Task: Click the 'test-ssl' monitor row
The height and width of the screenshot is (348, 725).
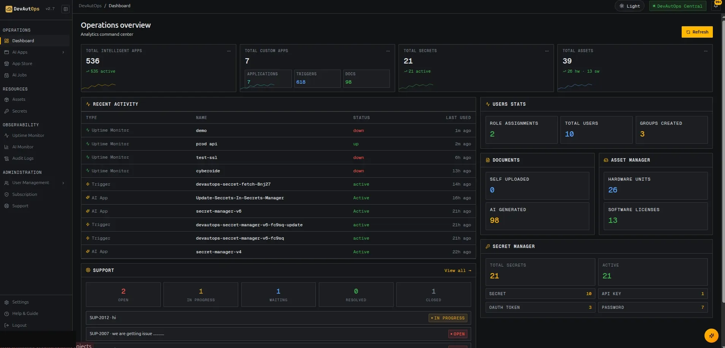Action: [278, 157]
